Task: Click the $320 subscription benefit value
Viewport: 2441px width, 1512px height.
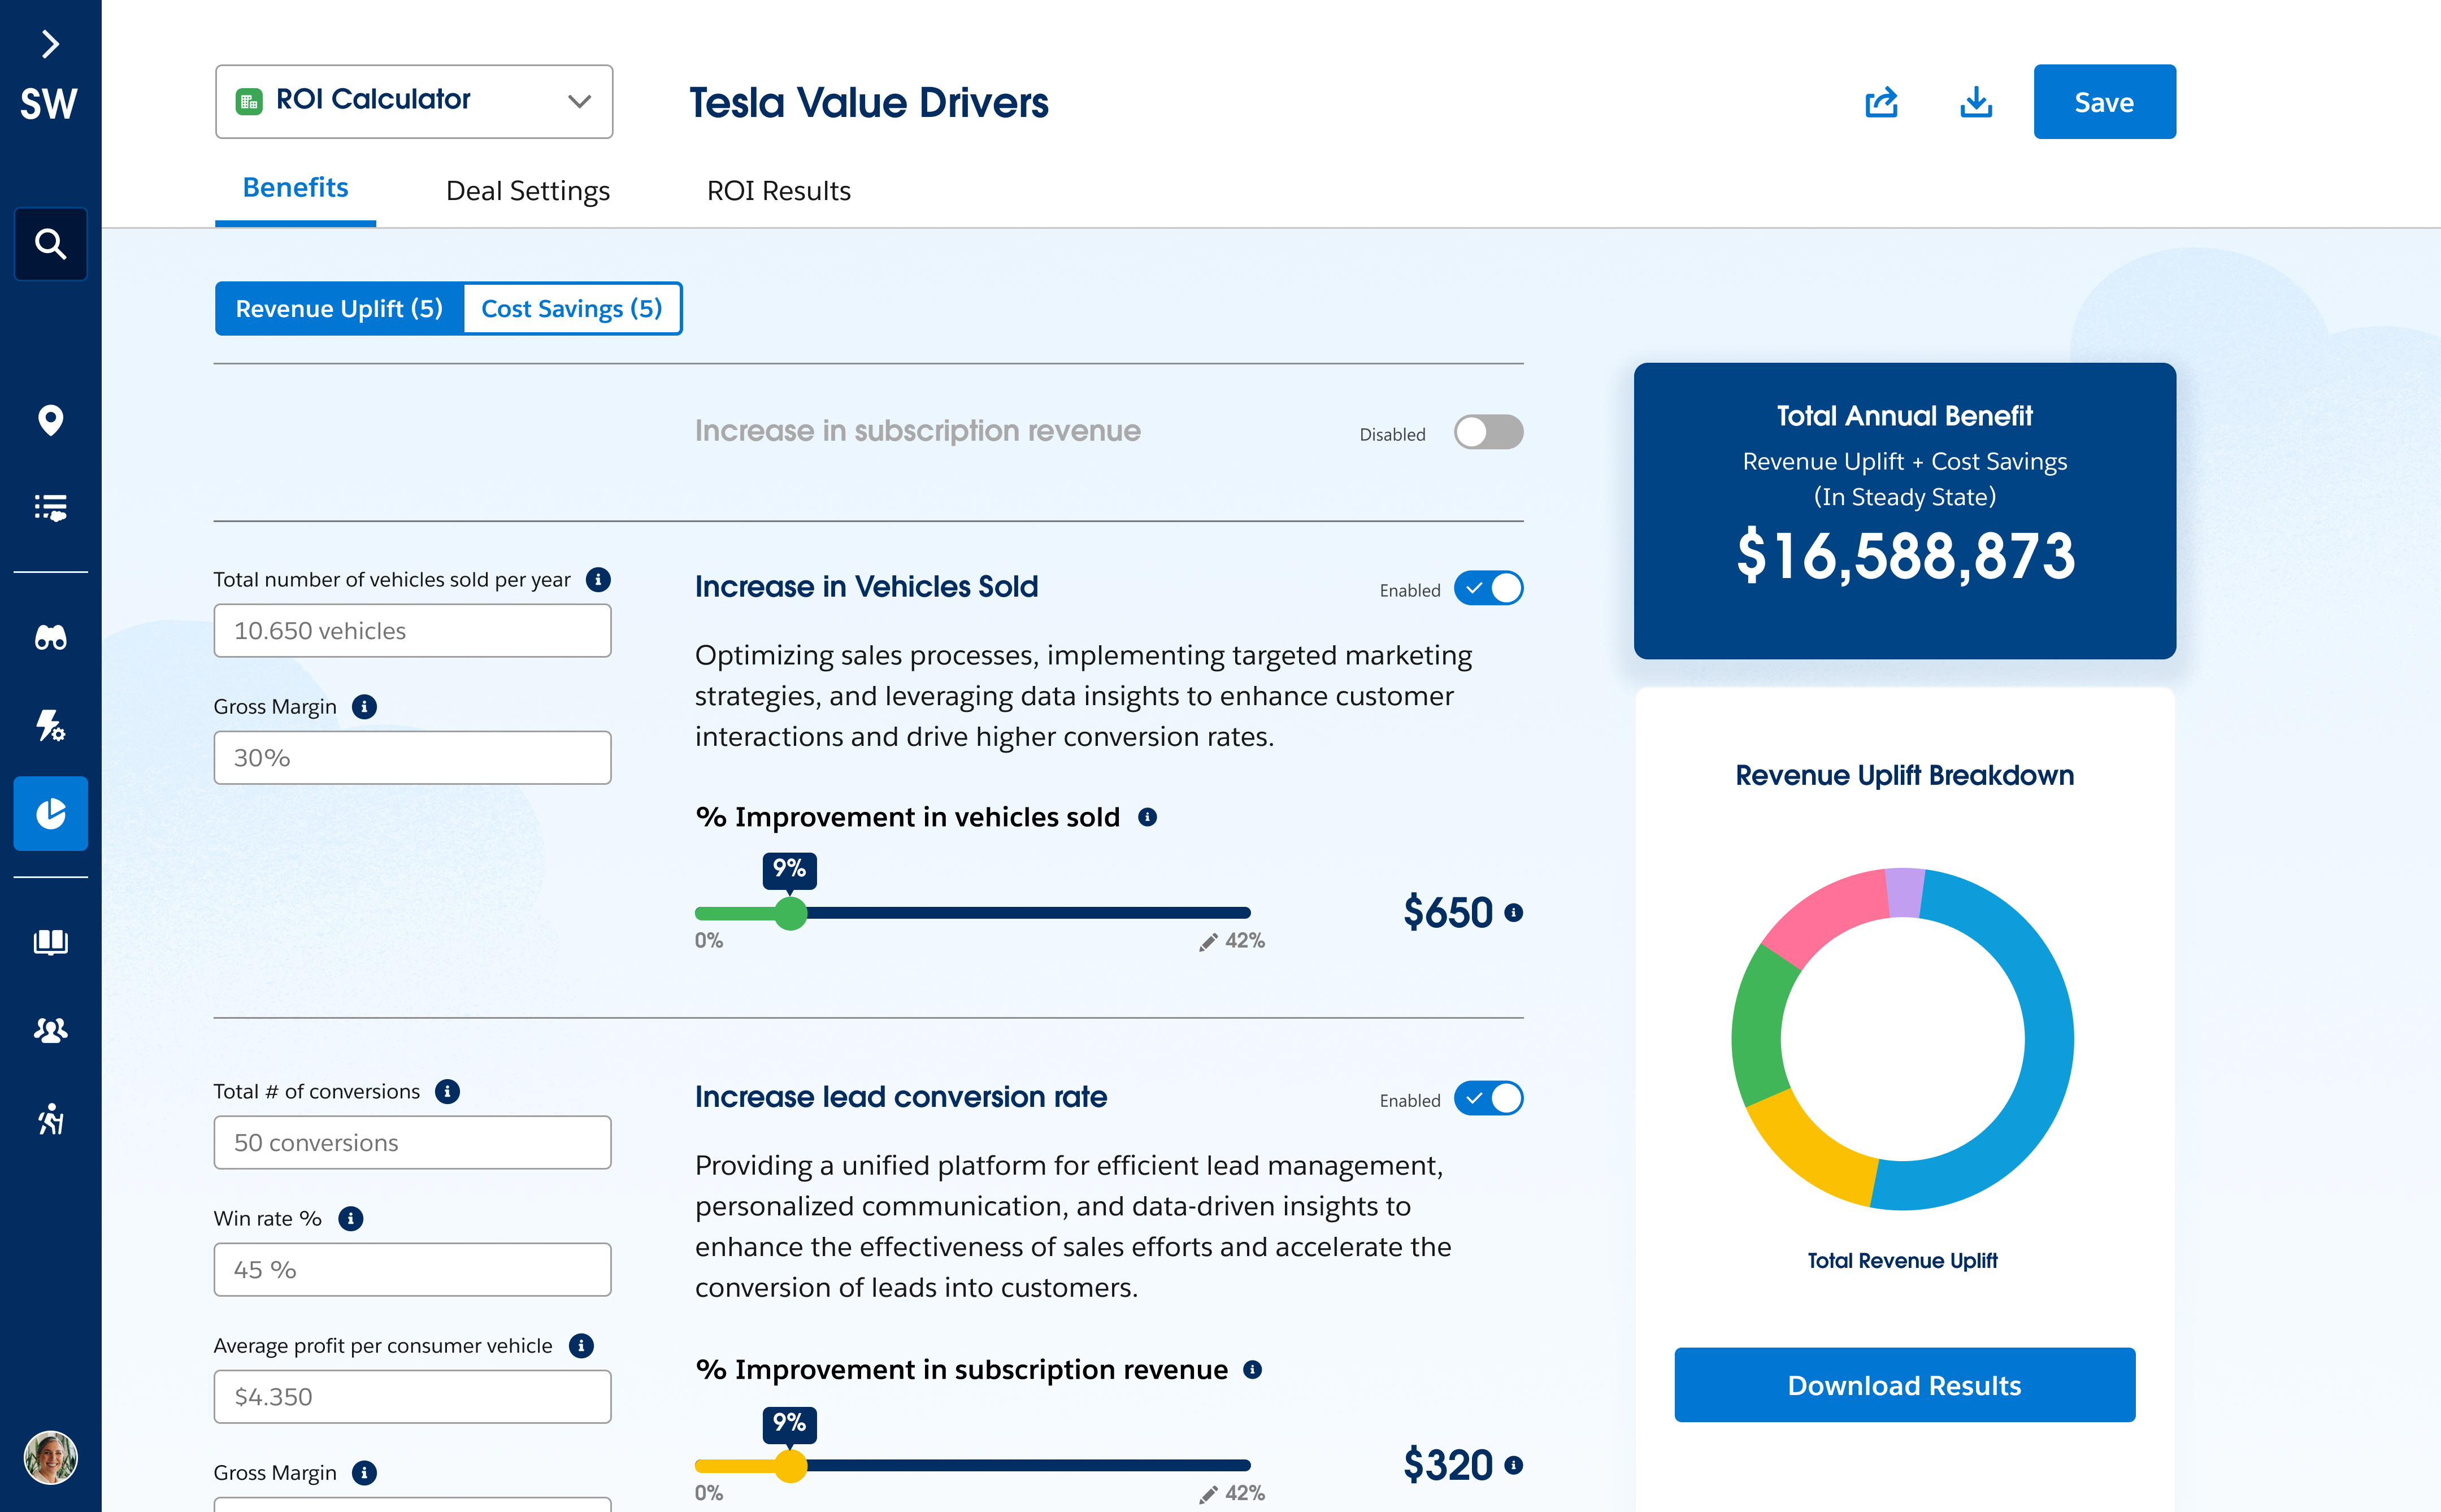Action: pos(1447,1465)
